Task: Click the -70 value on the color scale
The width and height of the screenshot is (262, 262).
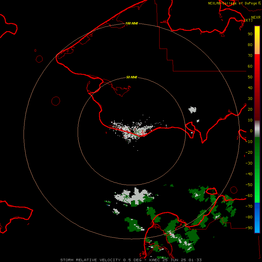Action: click(x=249, y=206)
